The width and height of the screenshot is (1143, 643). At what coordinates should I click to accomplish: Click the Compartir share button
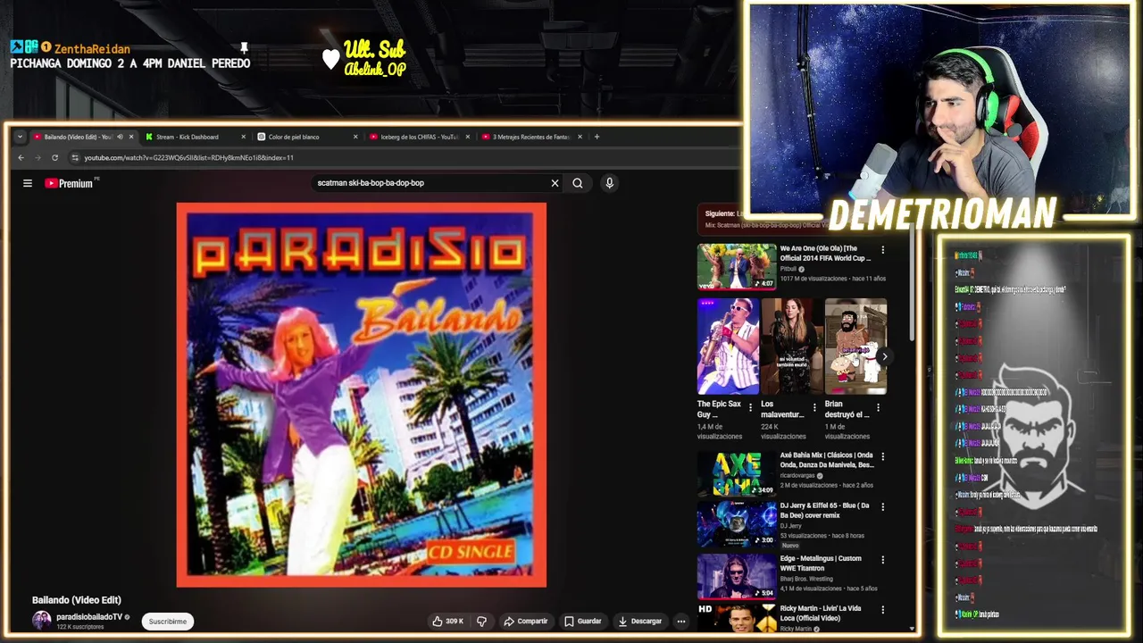pyautogui.click(x=525, y=622)
